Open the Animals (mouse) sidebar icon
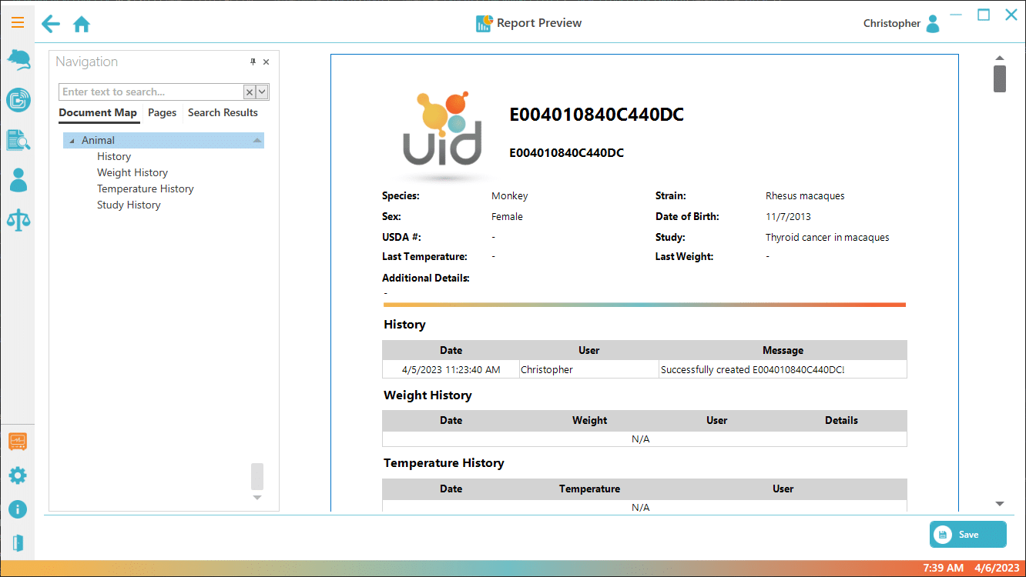Screen dimensions: 1026x577 (18, 59)
